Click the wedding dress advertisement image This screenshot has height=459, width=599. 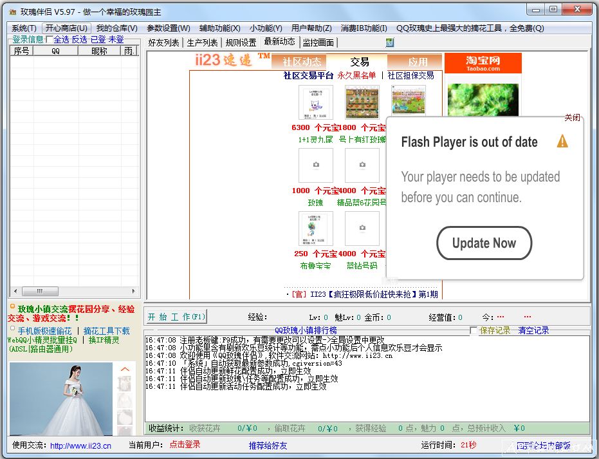[61, 398]
